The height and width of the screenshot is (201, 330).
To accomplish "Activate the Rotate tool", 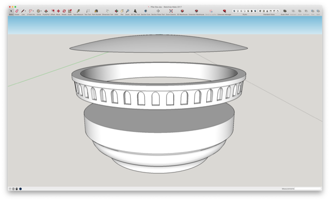I will click(x=64, y=11).
